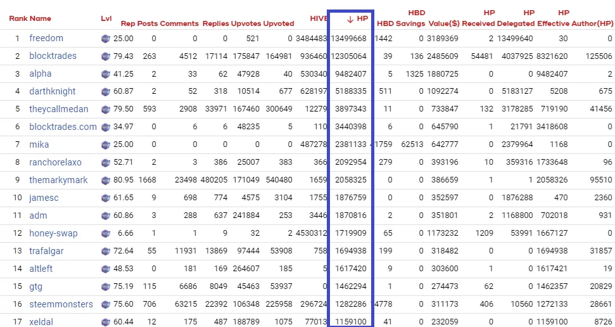
Task: Click the level badge icon for blocktrades
Action: click(106, 56)
